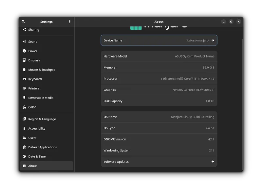Open Printers settings from the sidebar icon

coord(24,88)
